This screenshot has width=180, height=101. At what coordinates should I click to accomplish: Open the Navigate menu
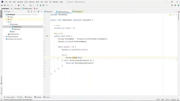click(x=20, y=2)
